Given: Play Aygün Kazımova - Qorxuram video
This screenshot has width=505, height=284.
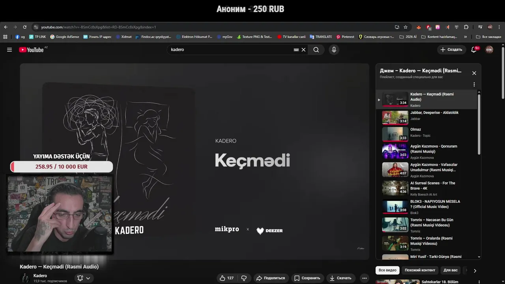Looking at the screenshot, I should pyautogui.click(x=427, y=151).
